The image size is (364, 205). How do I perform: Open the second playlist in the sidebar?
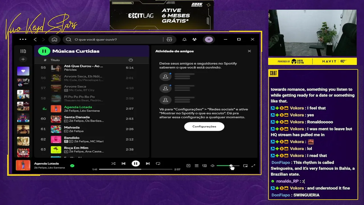point(23,82)
